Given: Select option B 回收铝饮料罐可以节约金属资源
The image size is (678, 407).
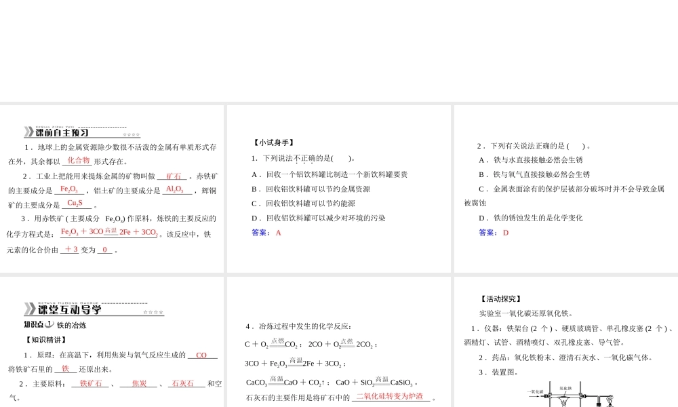Looking at the screenshot, I should [x=311, y=189].
